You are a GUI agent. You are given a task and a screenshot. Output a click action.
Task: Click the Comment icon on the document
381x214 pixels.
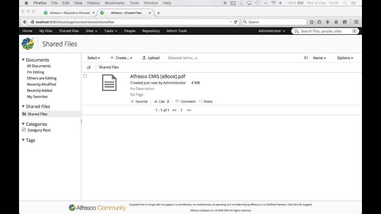(x=177, y=101)
